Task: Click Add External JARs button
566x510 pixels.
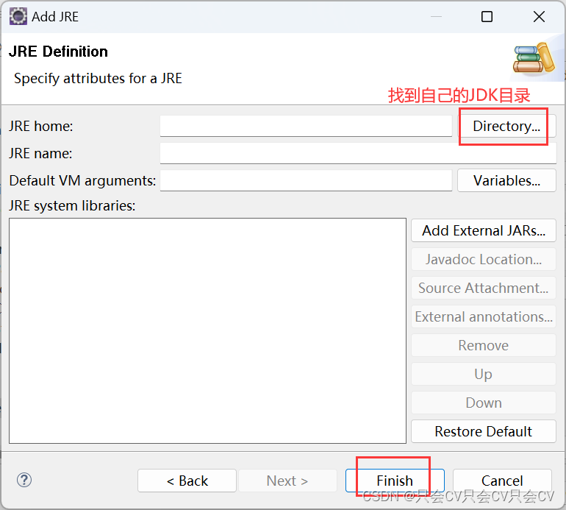Action: pos(484,230)
